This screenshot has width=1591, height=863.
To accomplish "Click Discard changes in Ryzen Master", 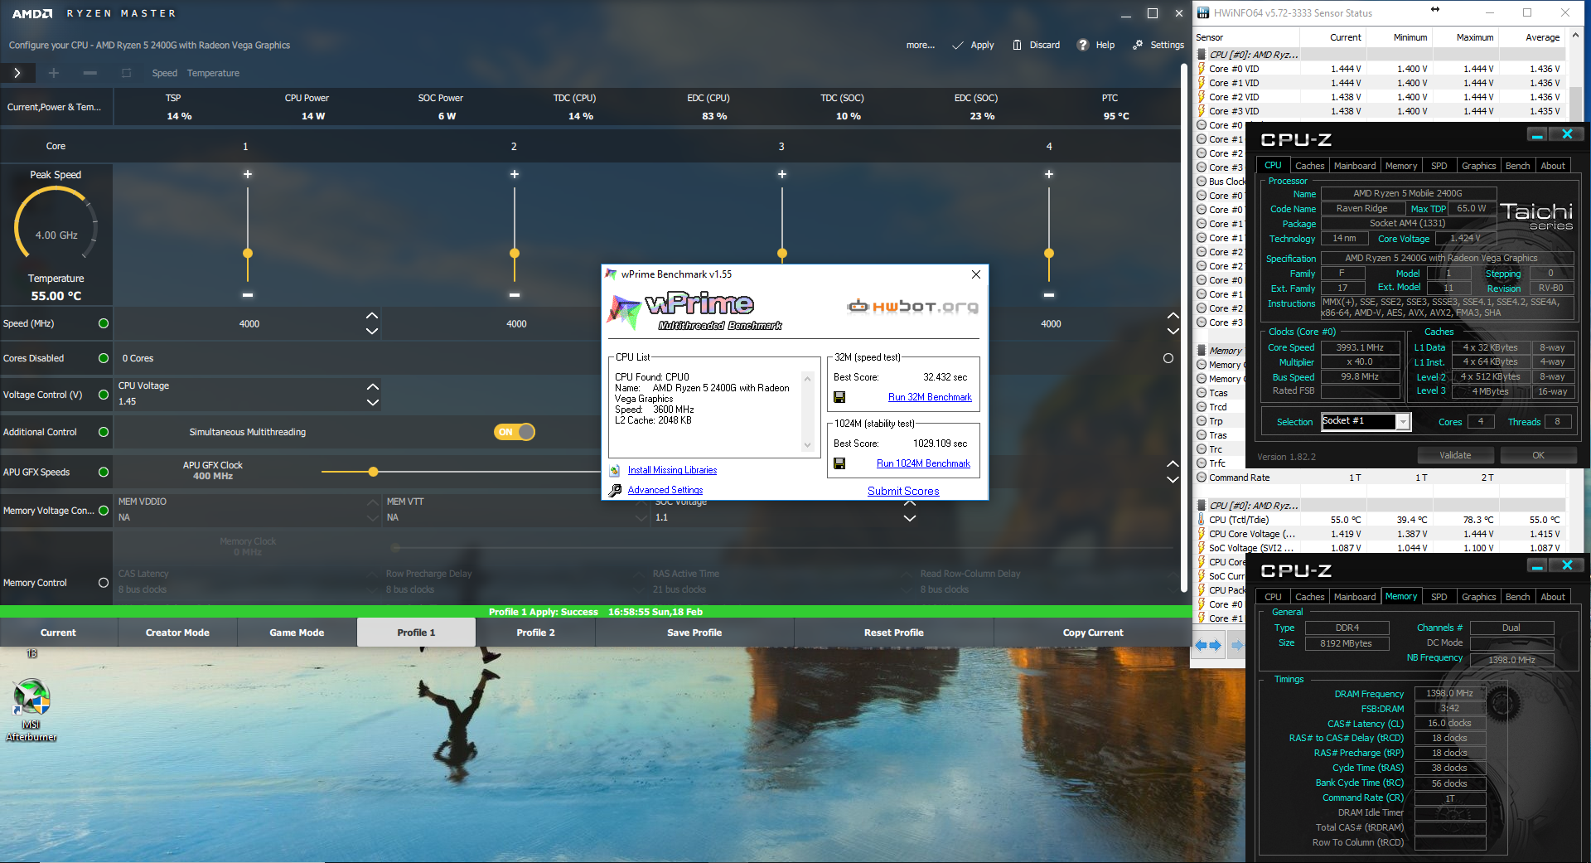I will point(1036,45).
